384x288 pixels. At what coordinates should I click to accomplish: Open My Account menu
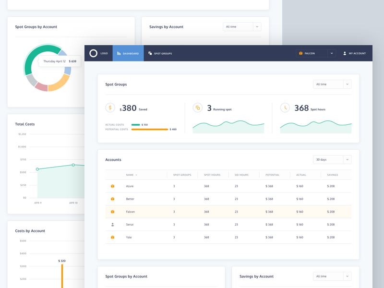click(x=354, y=53)
